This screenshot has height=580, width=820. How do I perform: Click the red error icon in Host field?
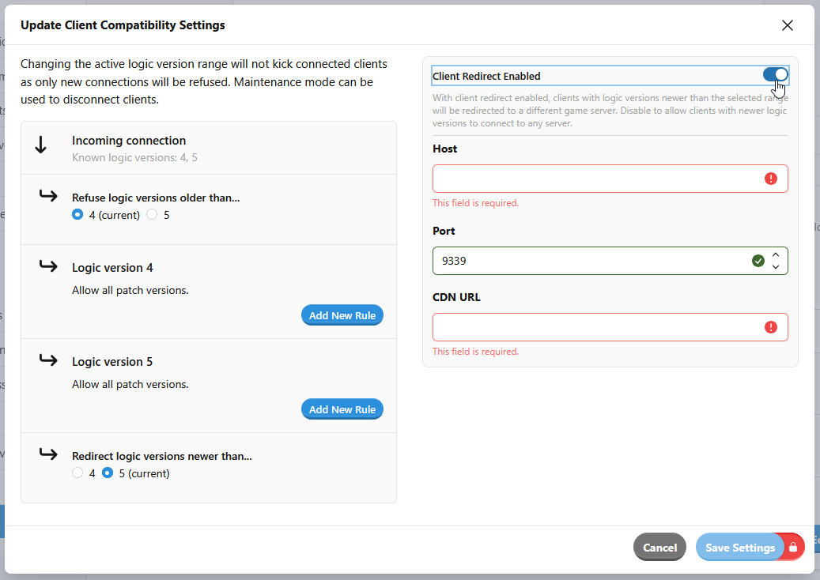[x=771, y=179]
